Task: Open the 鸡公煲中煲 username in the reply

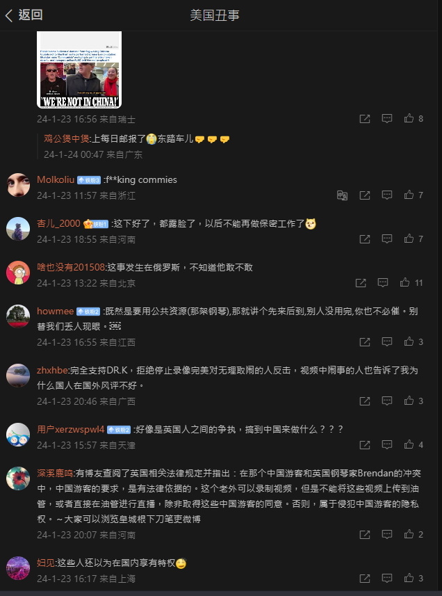Action: click(67, 138)
